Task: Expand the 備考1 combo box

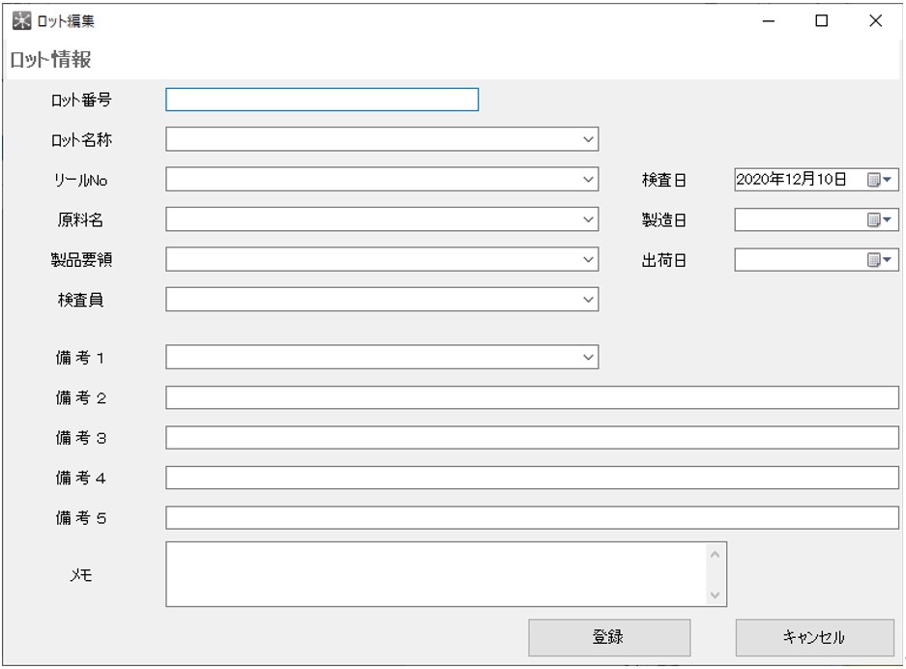Action: [x=589, y=358]
